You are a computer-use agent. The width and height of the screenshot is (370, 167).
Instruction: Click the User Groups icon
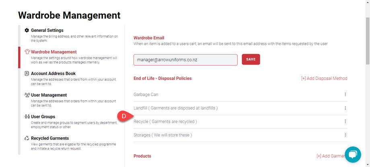click(x=27, y=117)
